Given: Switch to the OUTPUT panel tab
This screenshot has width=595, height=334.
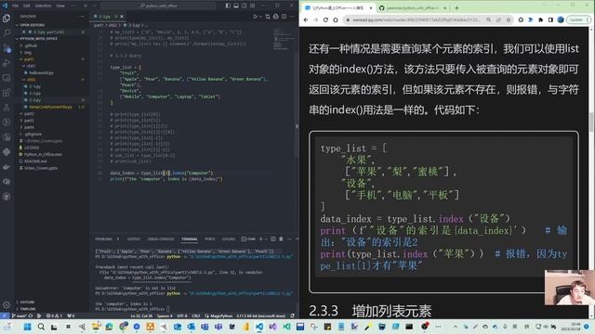Looking at the screenshot, I should point(134,239).
